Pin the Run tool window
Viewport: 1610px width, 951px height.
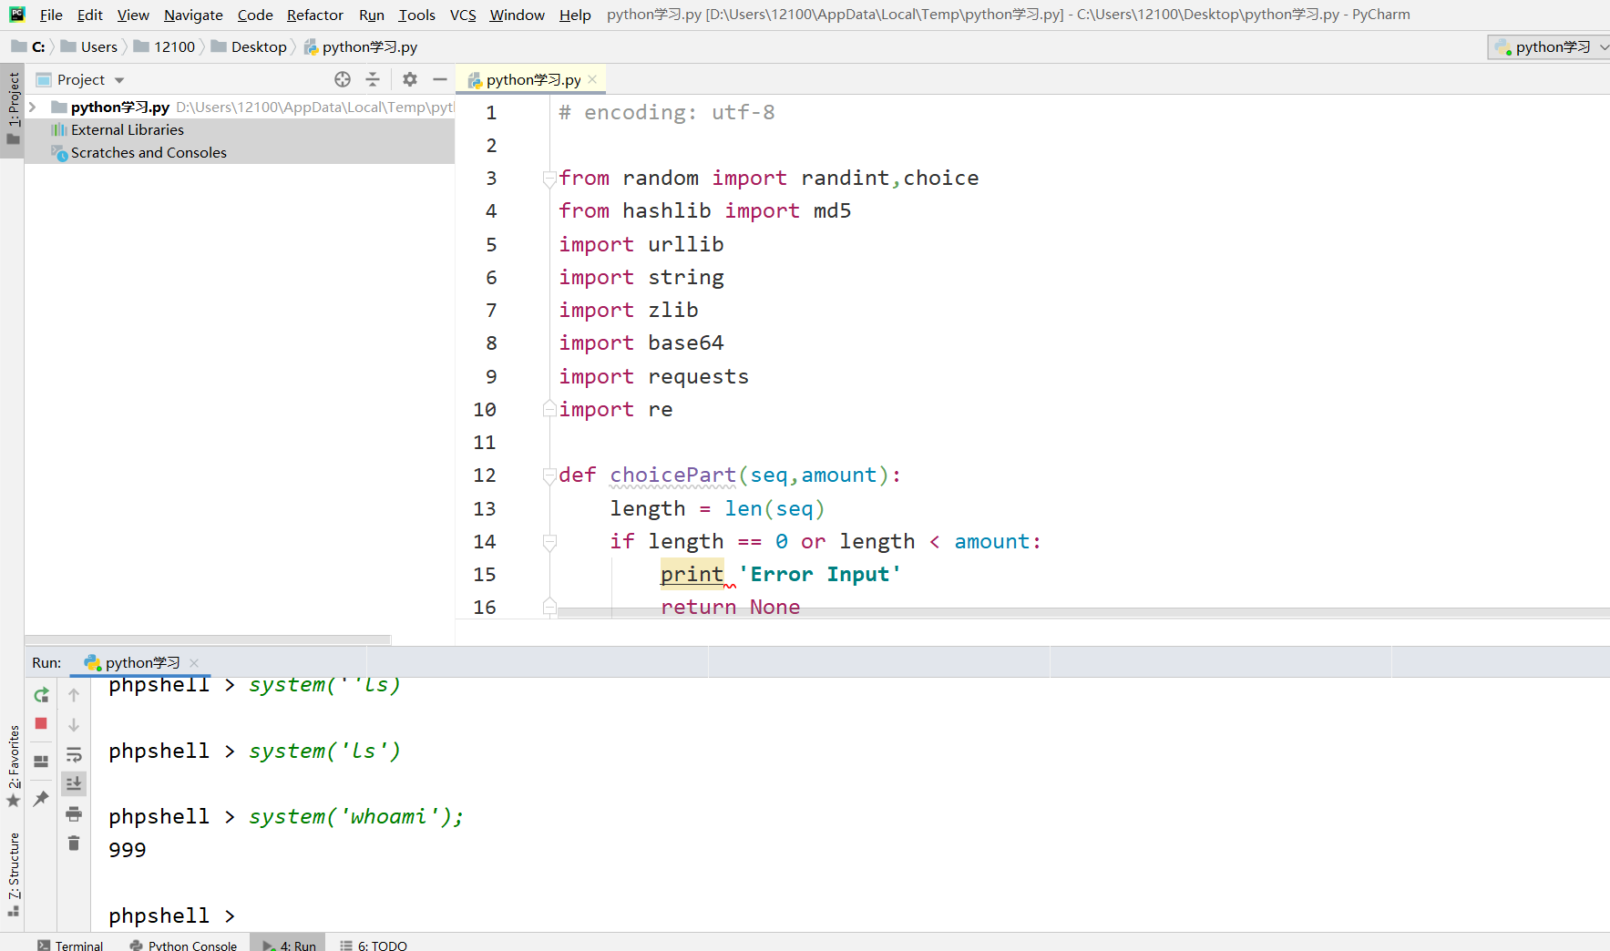40,799
